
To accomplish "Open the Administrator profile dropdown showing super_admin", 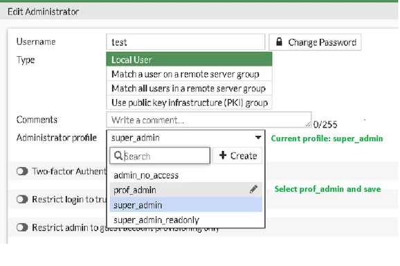I will pyautogui.click(x=186, y=138).
